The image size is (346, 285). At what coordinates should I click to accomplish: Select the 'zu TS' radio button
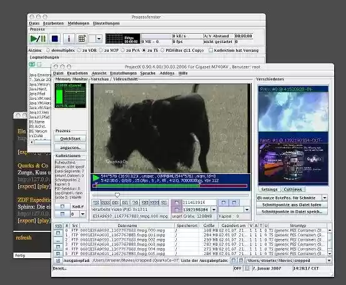coord(144,51)
